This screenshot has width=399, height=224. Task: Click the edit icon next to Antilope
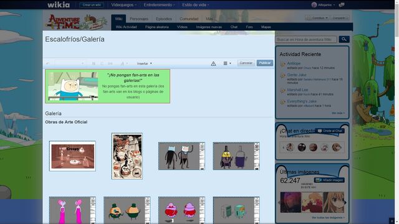pyautogui.click(x=282, y=64)
